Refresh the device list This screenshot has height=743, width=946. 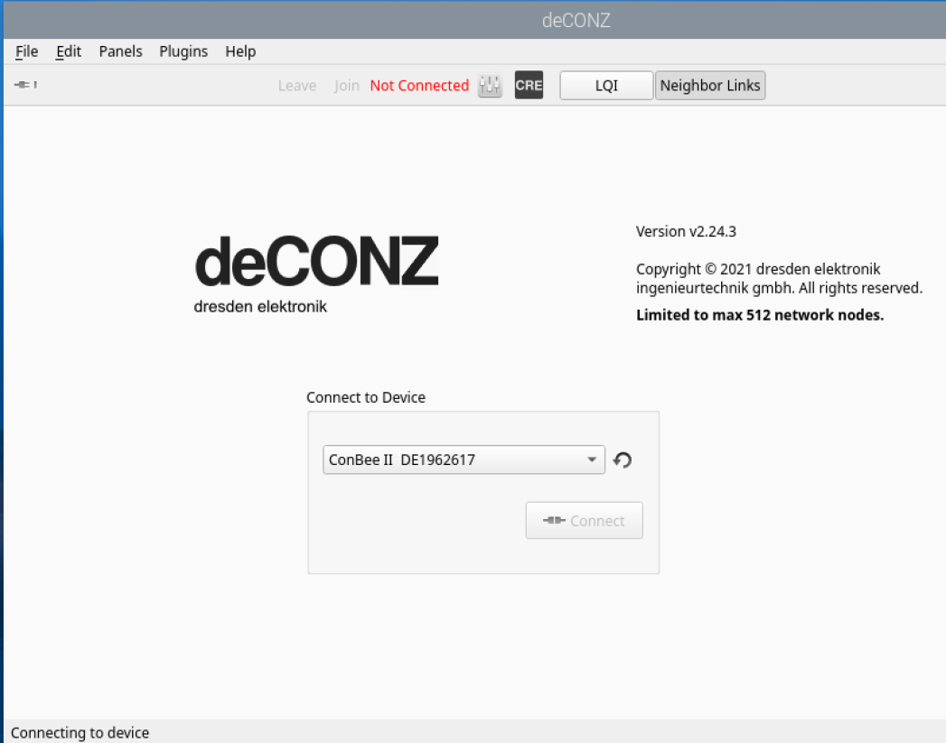623,460
